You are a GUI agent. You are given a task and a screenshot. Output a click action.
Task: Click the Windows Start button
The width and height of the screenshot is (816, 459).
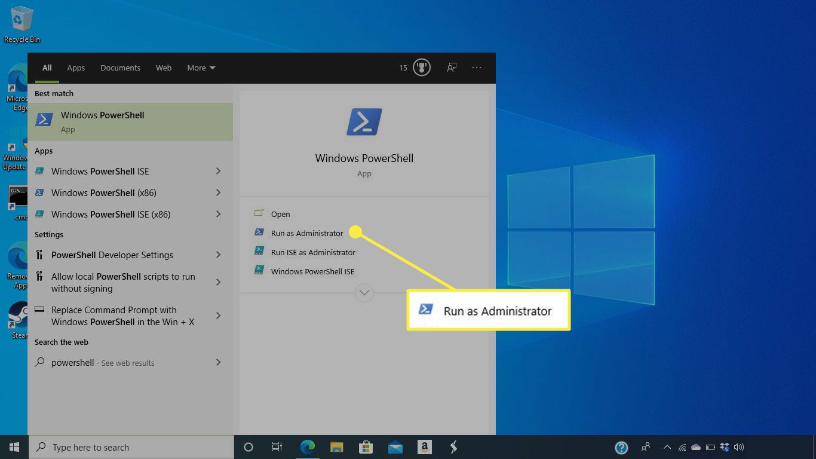(x=14, y=447)
